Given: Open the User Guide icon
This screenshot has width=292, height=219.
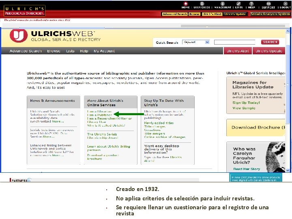Looking at the screenshot, I should click(x=202, y=4).
